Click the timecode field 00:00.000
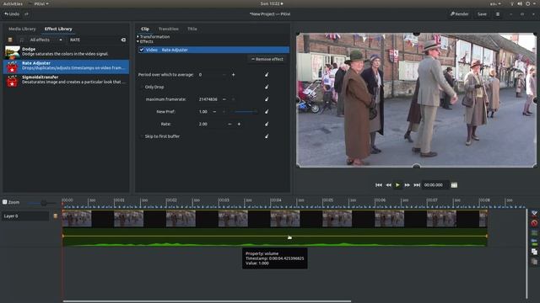The height and width of the screenshot is (303, 540). point(435,185)
